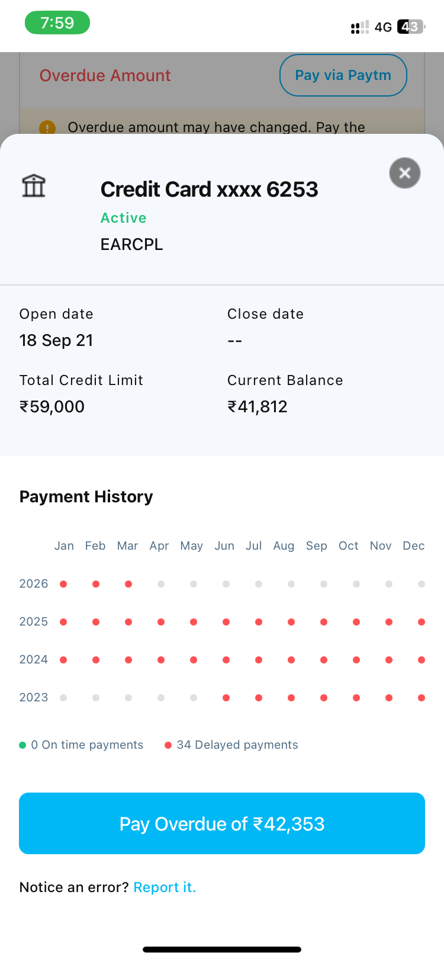The height and width of the screenshot is (962, 444).
Task: Tap the Mar 2024 delayed payment dot
Action: pos(128,660)
